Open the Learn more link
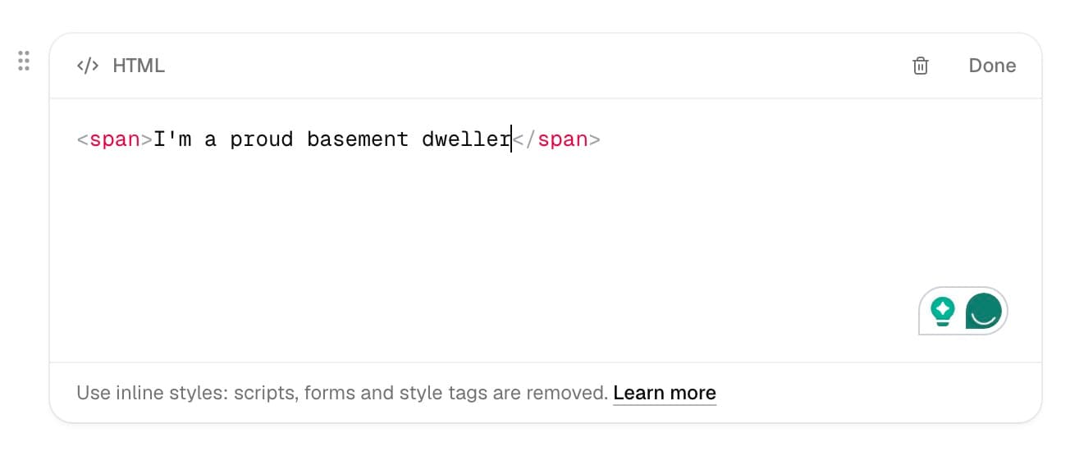 (665, 393)
